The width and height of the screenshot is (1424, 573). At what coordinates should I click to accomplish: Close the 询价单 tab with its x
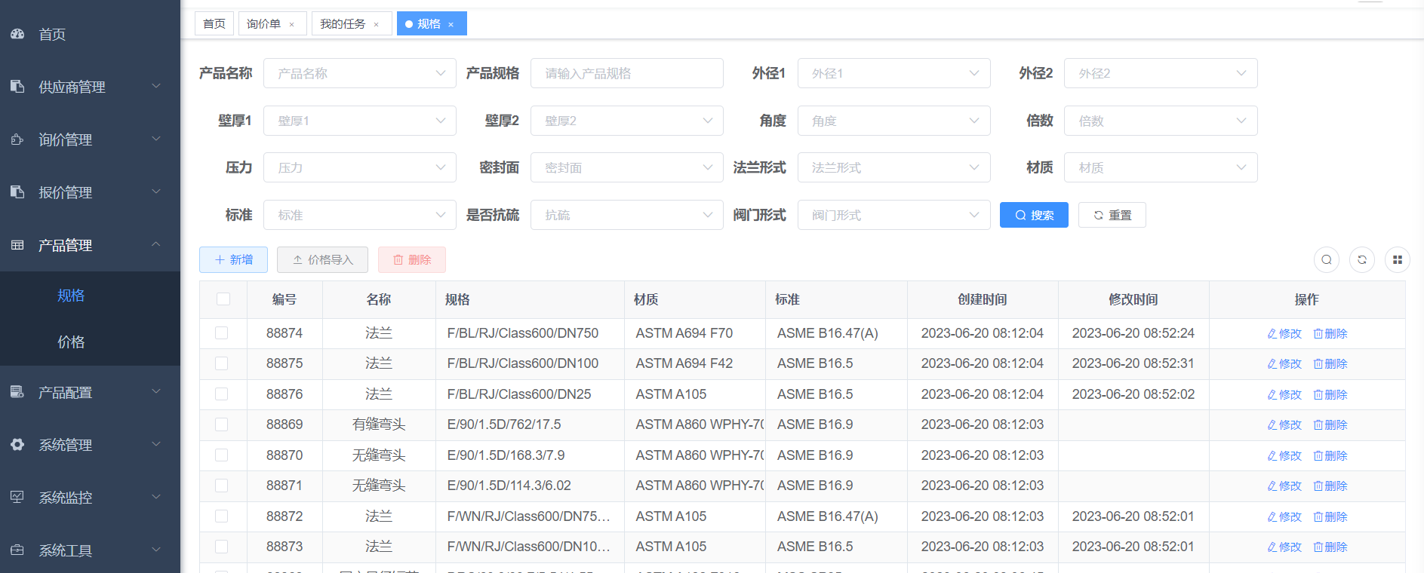point(292,25)
